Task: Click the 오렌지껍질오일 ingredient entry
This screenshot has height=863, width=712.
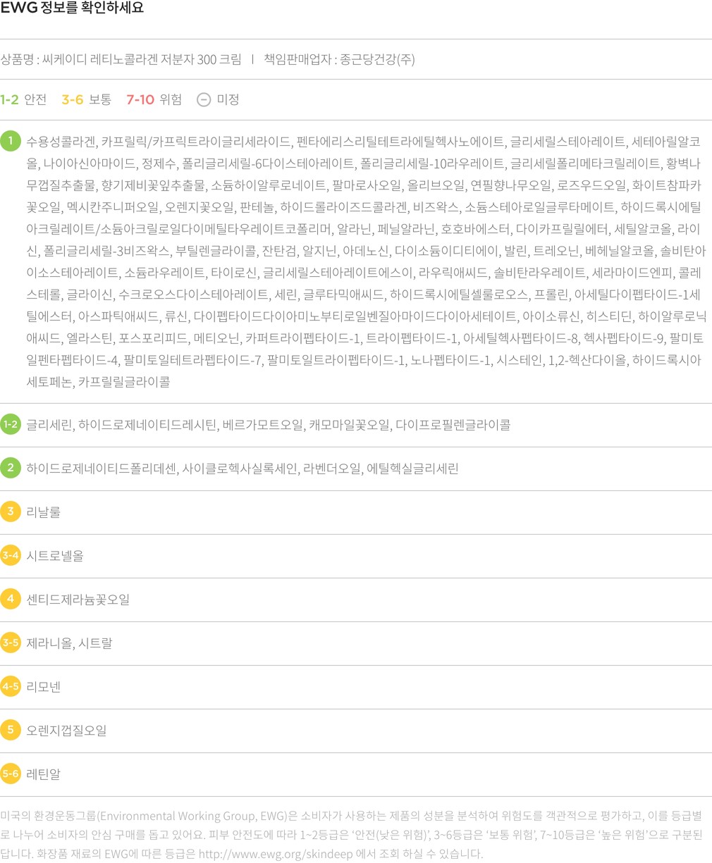Action: pos(66,731)
